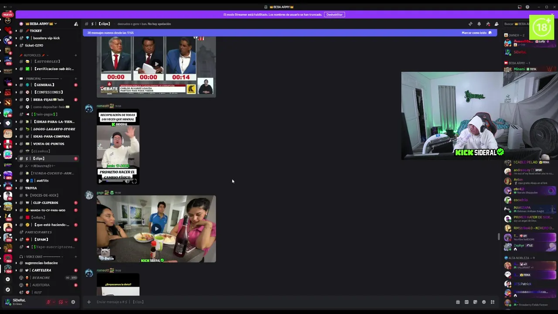Toggle deafen headphones in user panel
The image size is (558, 314).
coord(61,302)
